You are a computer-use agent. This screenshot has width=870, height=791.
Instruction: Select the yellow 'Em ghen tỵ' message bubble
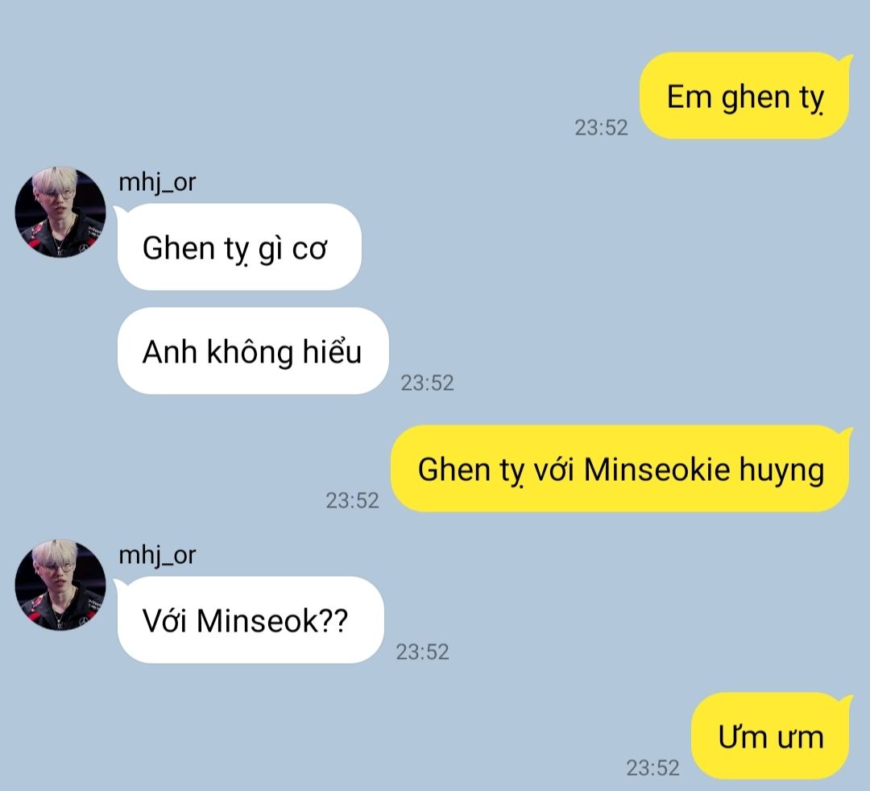click(x=745, y=95)
